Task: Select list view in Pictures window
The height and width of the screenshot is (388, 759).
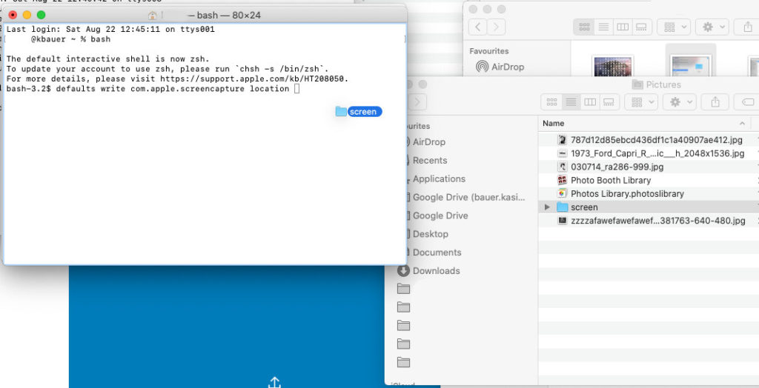Action: pos(571,102)
